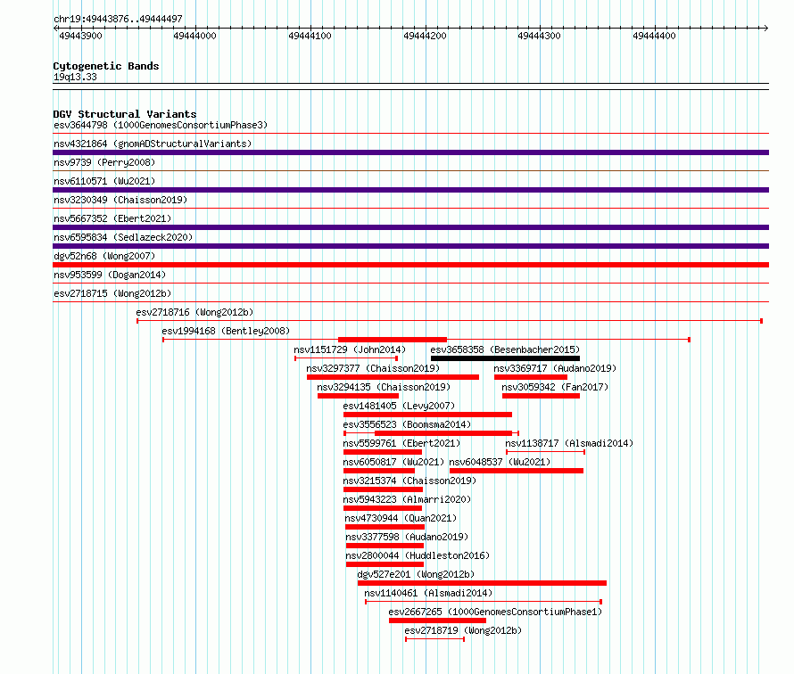Click the left arrow at ruler start
Image resolution: width=794 pixels, height=674 pixels.
55,28
